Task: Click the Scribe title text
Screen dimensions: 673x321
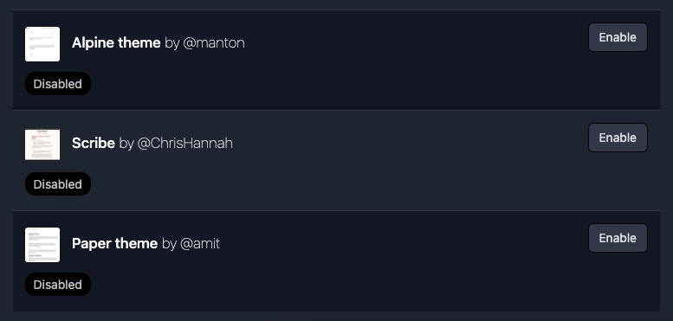Action: coord(94,143)
